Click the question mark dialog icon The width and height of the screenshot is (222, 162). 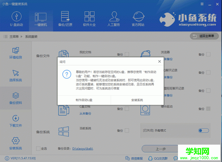(67, 74)
